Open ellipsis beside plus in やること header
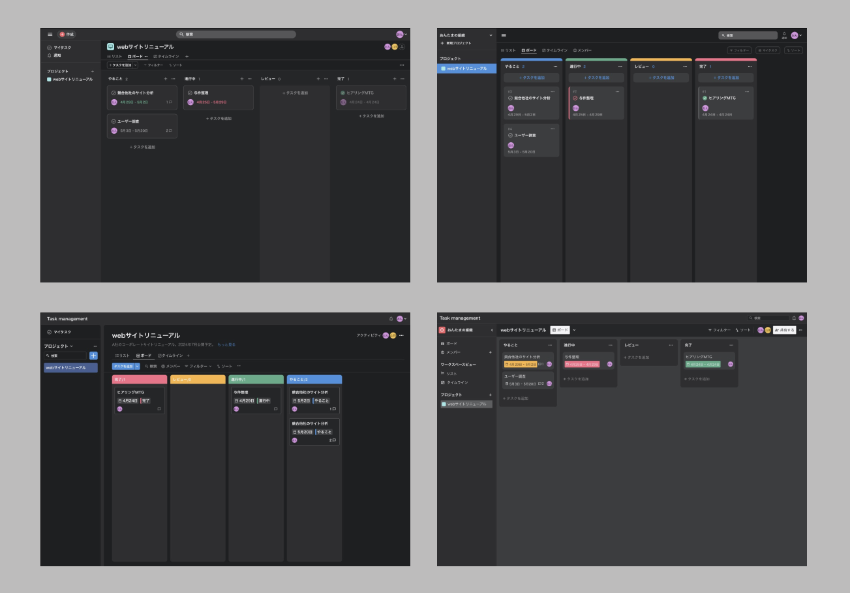 click(x=173, y=79)
